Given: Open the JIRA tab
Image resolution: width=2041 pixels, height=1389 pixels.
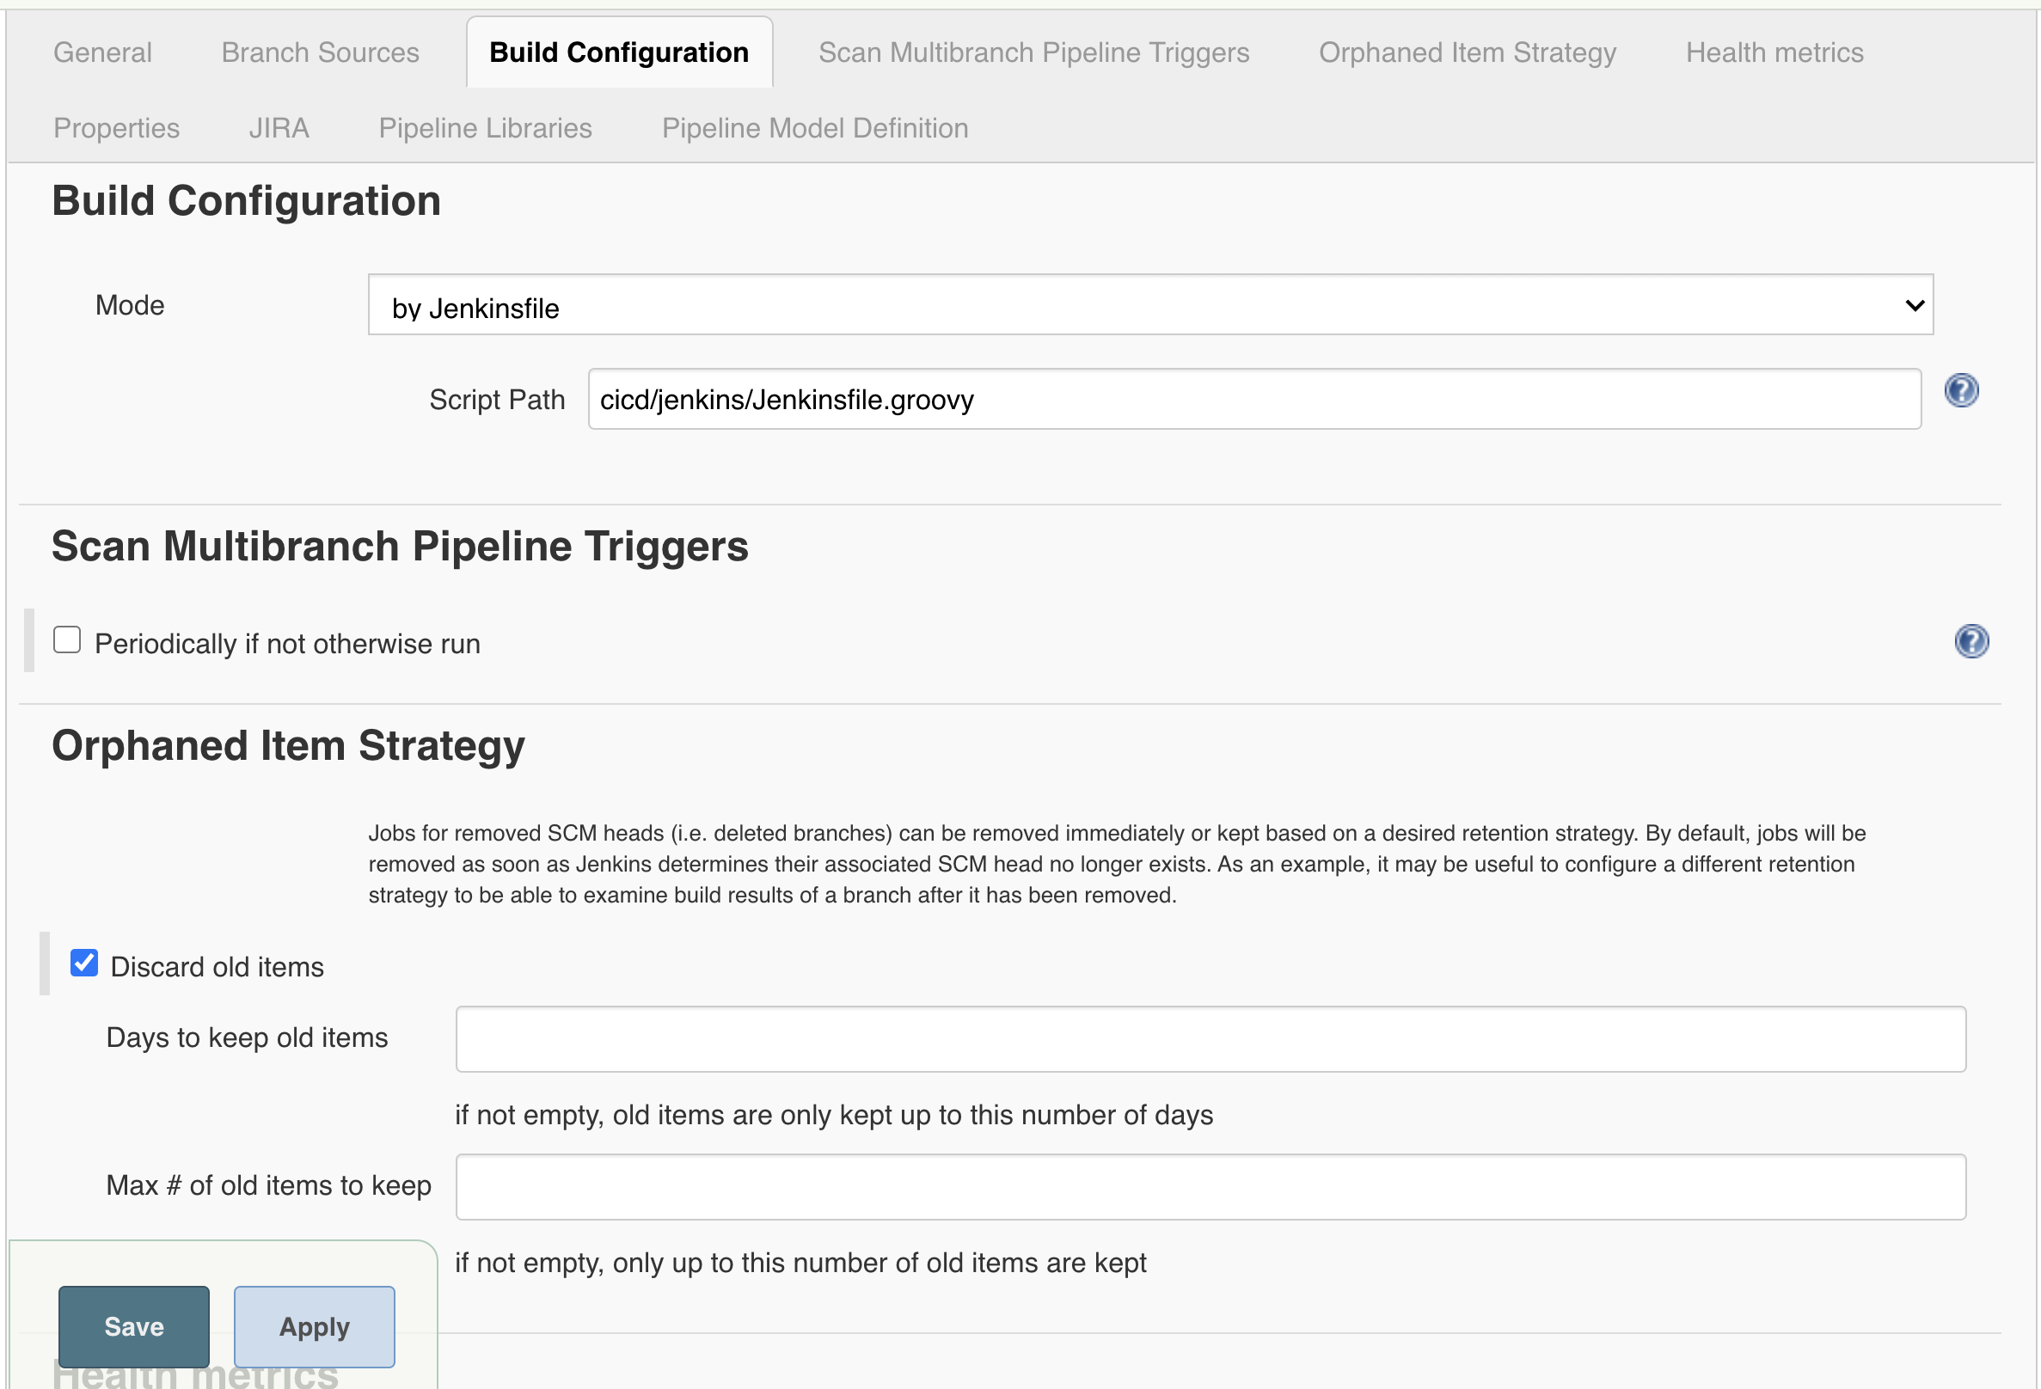Looking at the screenshot, I should coord(279,128).
